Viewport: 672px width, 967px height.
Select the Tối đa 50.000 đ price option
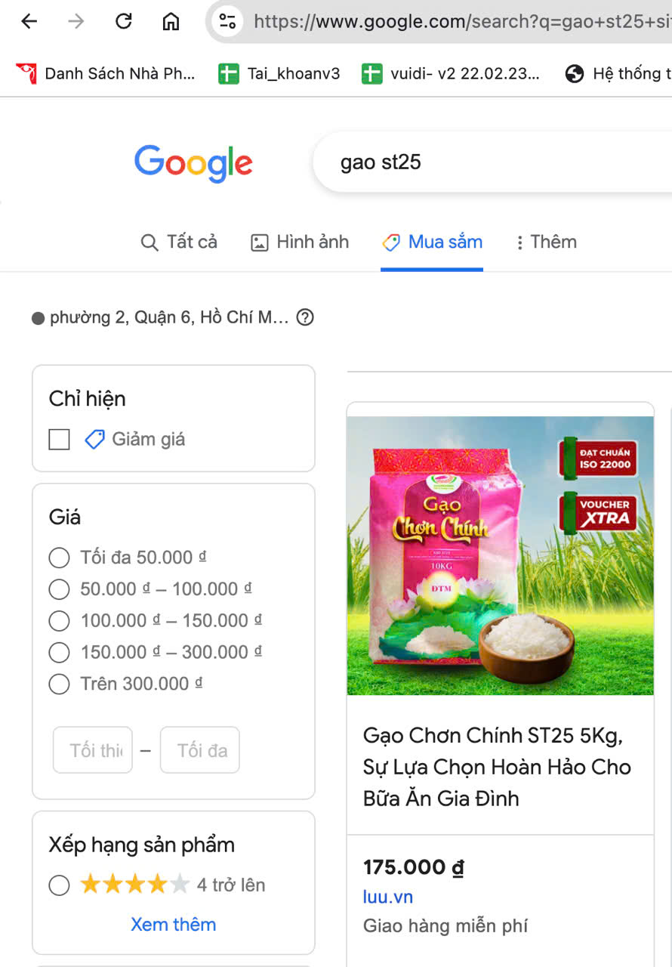pyautogui.click(x=59, y=558)
